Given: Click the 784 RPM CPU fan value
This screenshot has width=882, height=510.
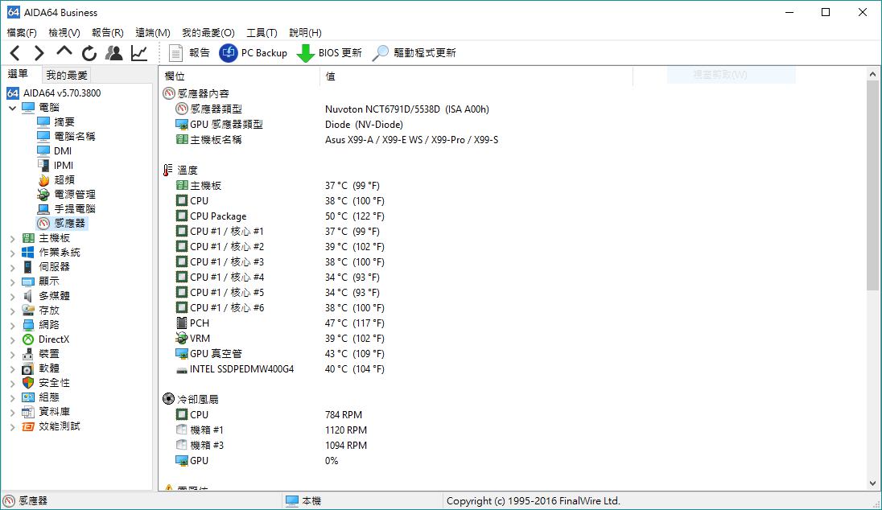Looking at the screenshot, I should pos(344,414).
